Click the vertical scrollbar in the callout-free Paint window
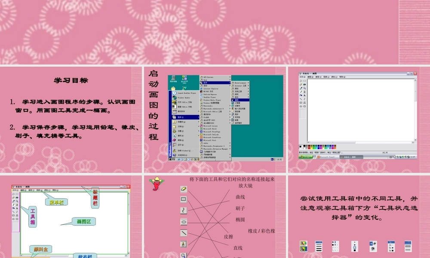This screenshot has height=258, width=430. pyautogui.click(x=415, y=110)
